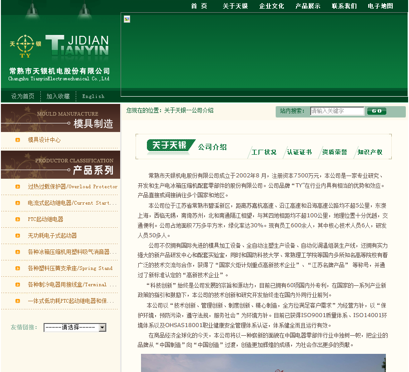This screenshot has height=372, width=409.
Task: Click orange arrow bullet beside 无功耗电子式起动器
Action: 18,236
